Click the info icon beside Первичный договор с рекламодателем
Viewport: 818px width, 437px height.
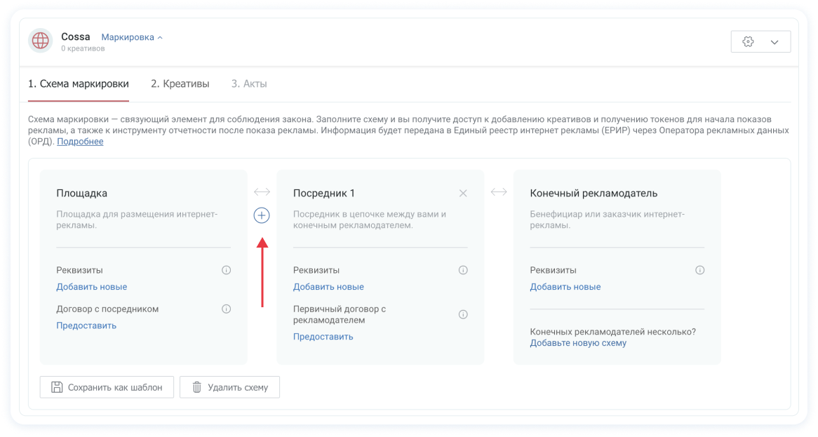click(x=463, y=314)
